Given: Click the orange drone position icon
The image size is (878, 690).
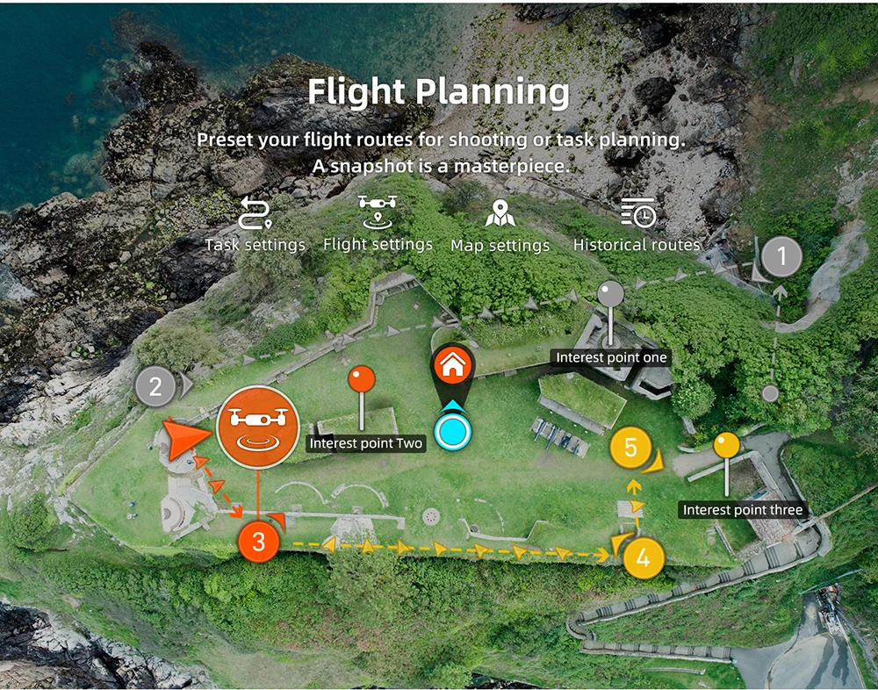Looking at the screenshot, I should point(258,428).
